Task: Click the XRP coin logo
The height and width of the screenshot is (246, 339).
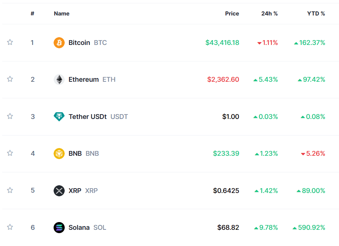Action: (59, 190)
